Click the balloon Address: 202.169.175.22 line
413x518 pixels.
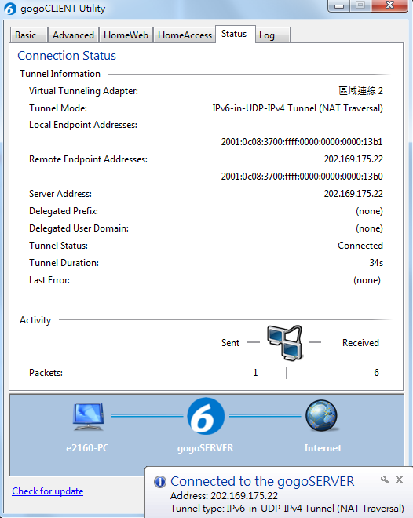[x=224, y=496]
